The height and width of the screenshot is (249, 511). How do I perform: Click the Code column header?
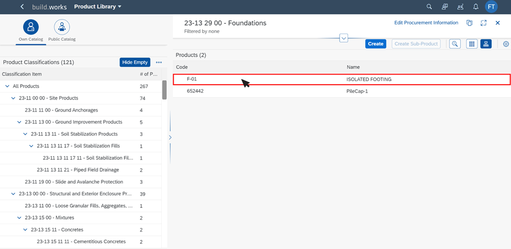tap(182, 67)
